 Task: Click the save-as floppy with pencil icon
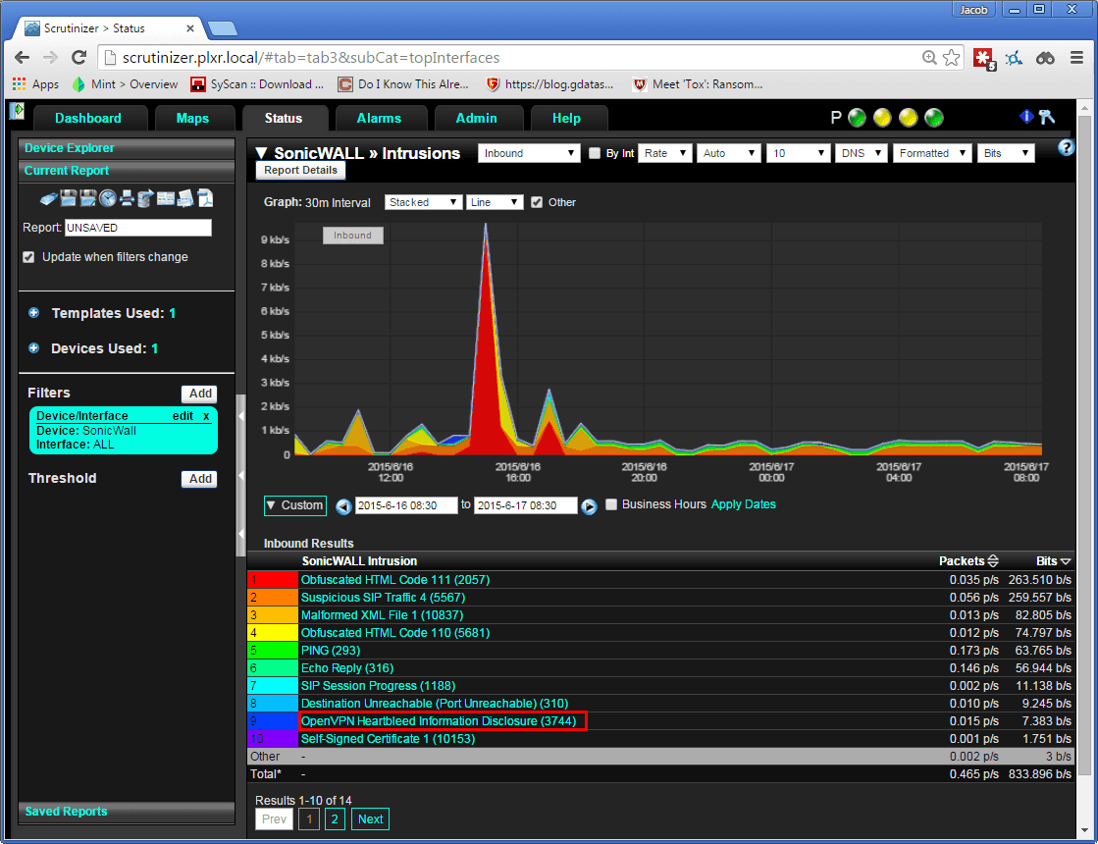click(87, 198)
